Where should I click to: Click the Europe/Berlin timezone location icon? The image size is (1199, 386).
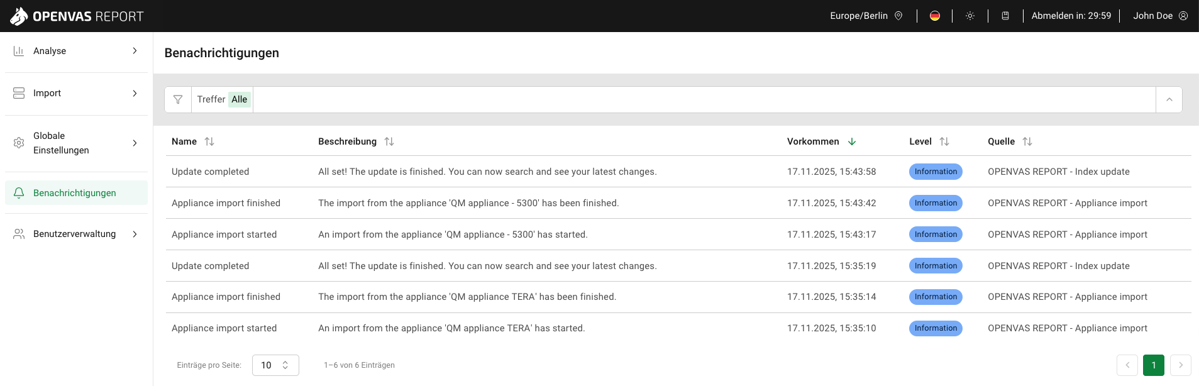[x=898, y=16]
